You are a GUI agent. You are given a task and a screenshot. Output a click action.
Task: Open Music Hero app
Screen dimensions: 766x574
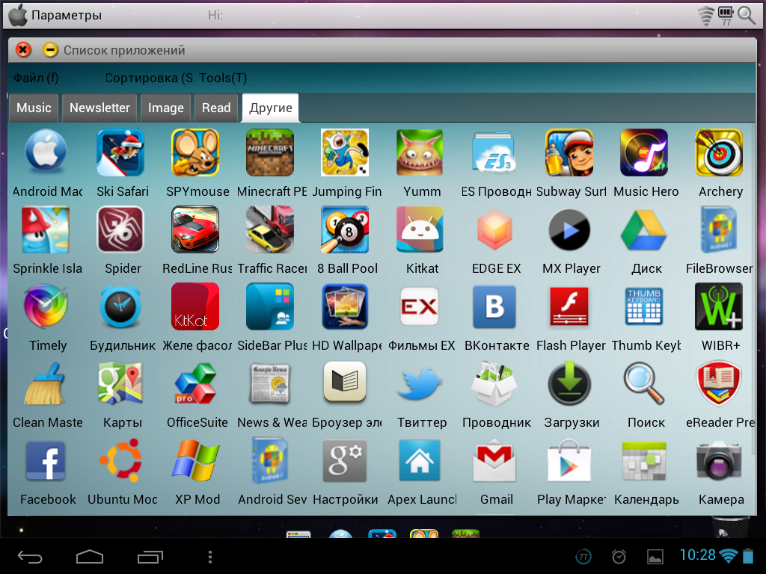644,152
